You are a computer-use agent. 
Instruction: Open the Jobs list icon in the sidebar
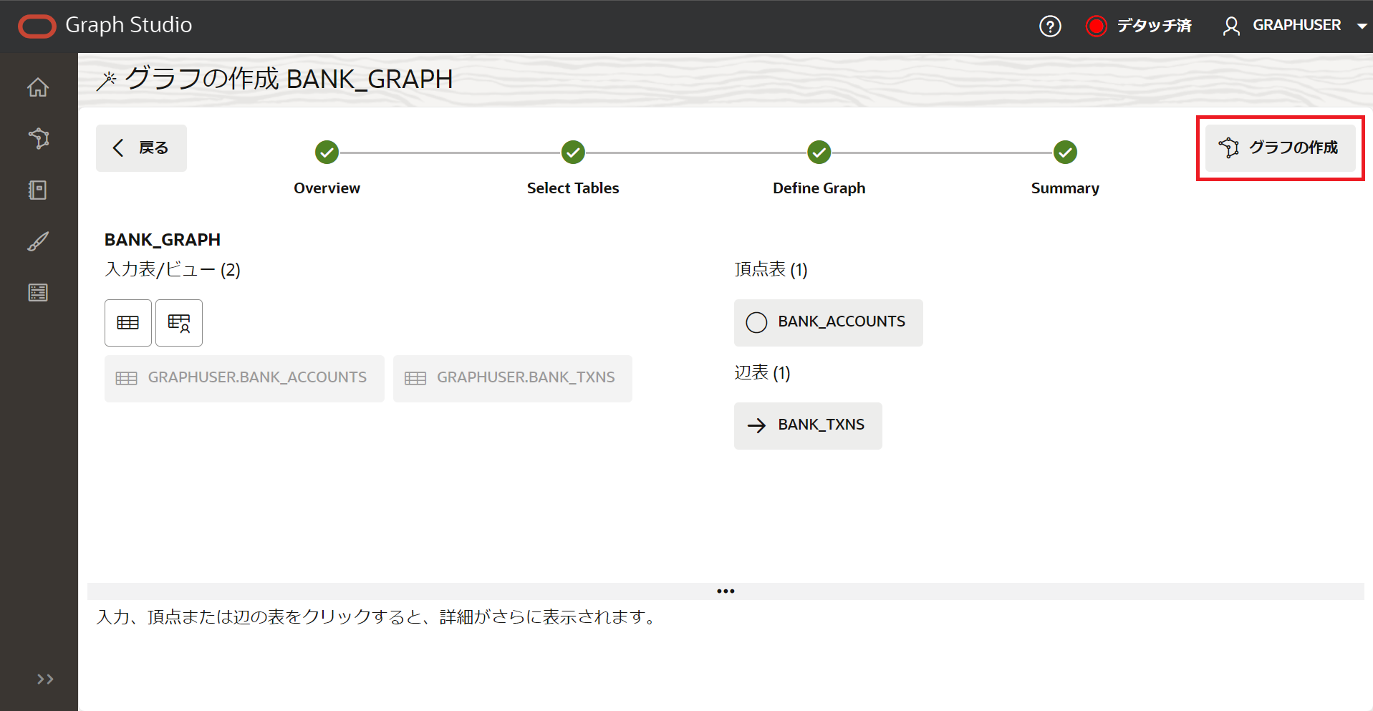tap(38, 292)
